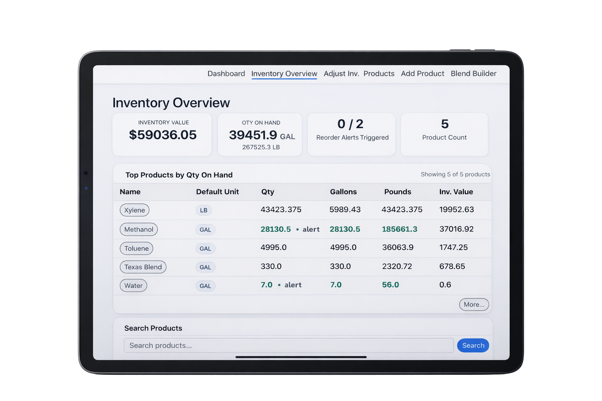Click the Inventory Value summary card
This screenshot has width=602, height=401.
[x=162, y=134]
